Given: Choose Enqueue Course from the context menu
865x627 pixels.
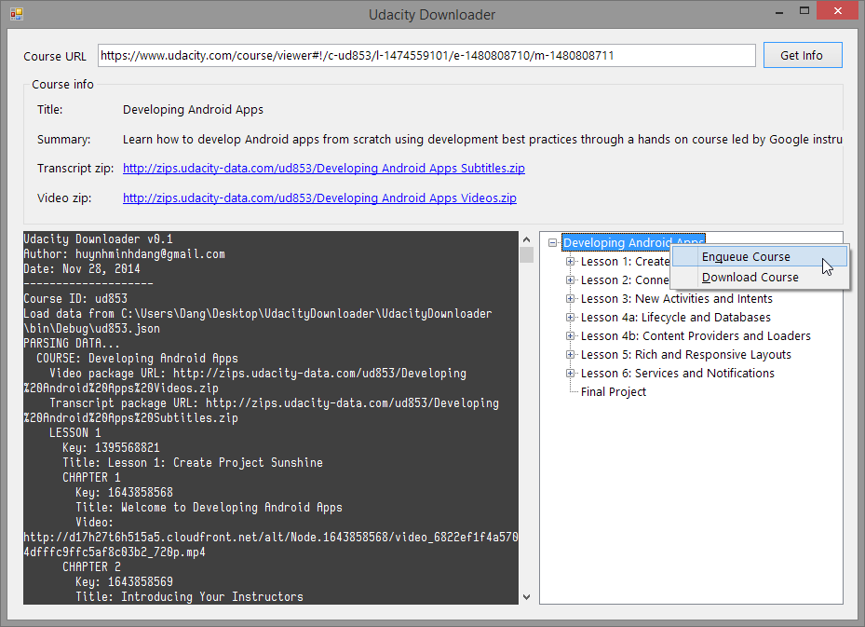Looking at the screenshot, I should point(760,256).
